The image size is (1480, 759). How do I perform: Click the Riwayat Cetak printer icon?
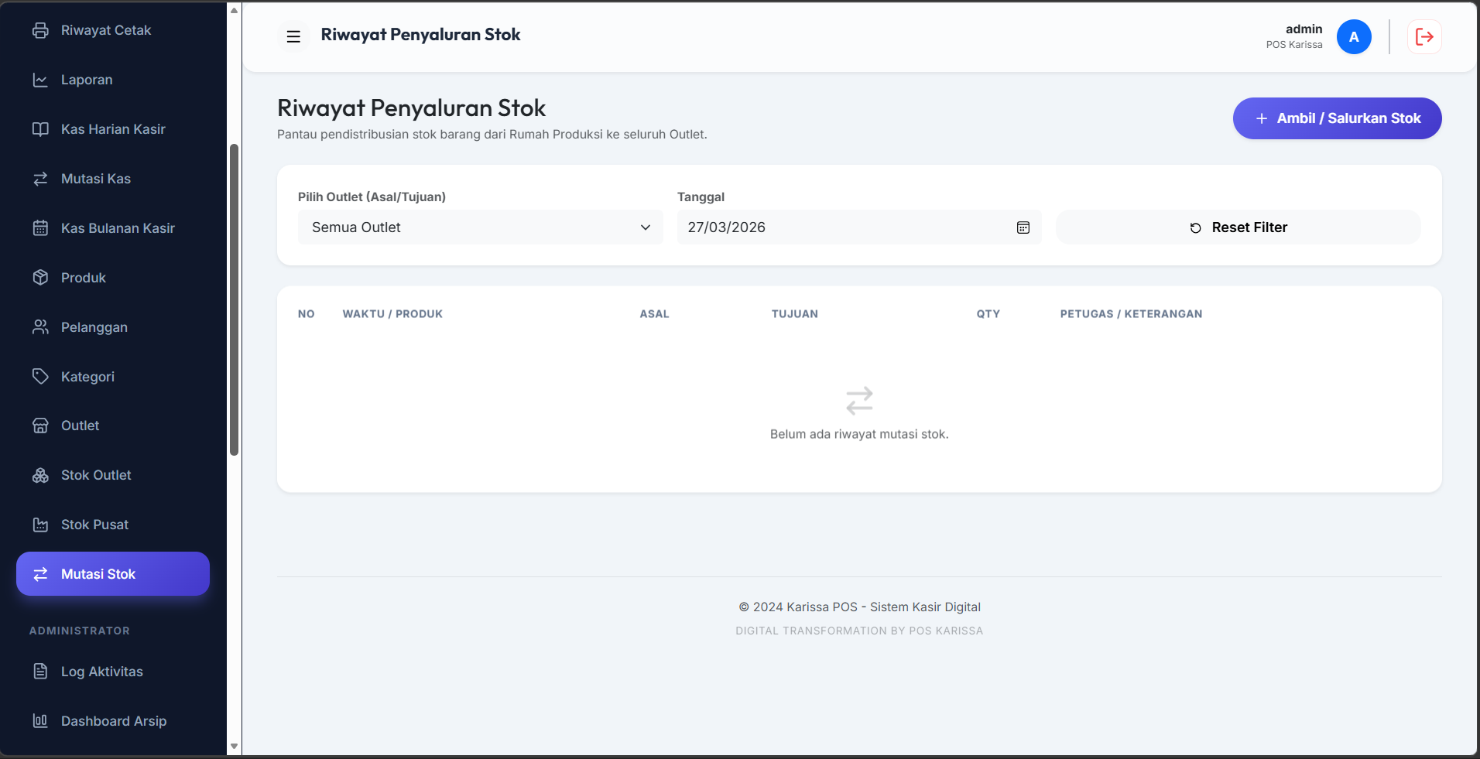coord(40,30)
